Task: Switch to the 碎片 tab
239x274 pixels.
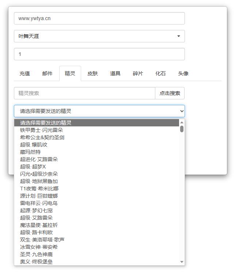Action: pos(138,73)
